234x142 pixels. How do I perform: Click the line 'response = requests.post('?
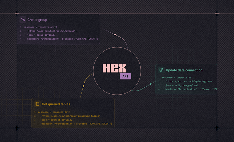[x=40, y=27]
